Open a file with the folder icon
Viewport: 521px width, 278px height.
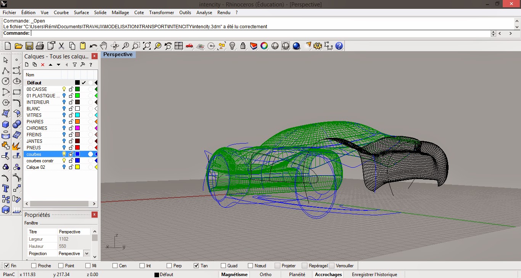point(19,46)
